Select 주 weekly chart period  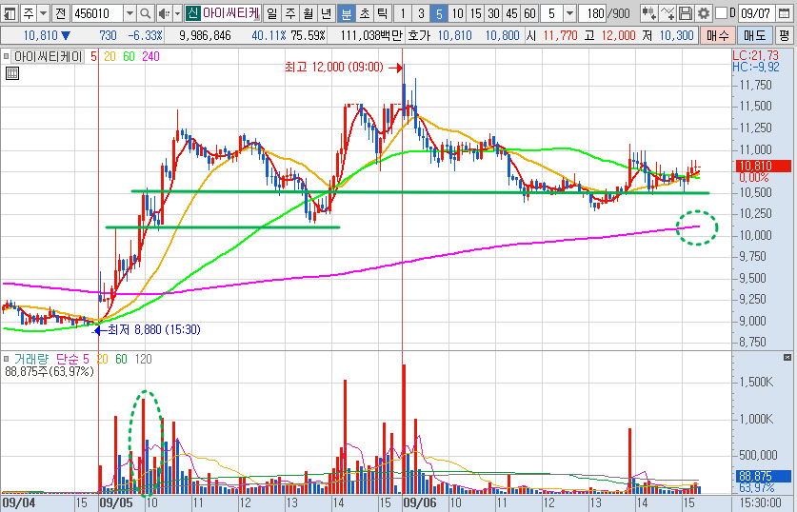(290, 13)
